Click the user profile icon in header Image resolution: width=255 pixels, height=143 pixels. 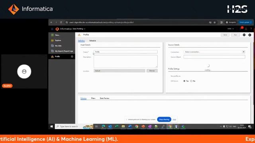pos(246,29)
